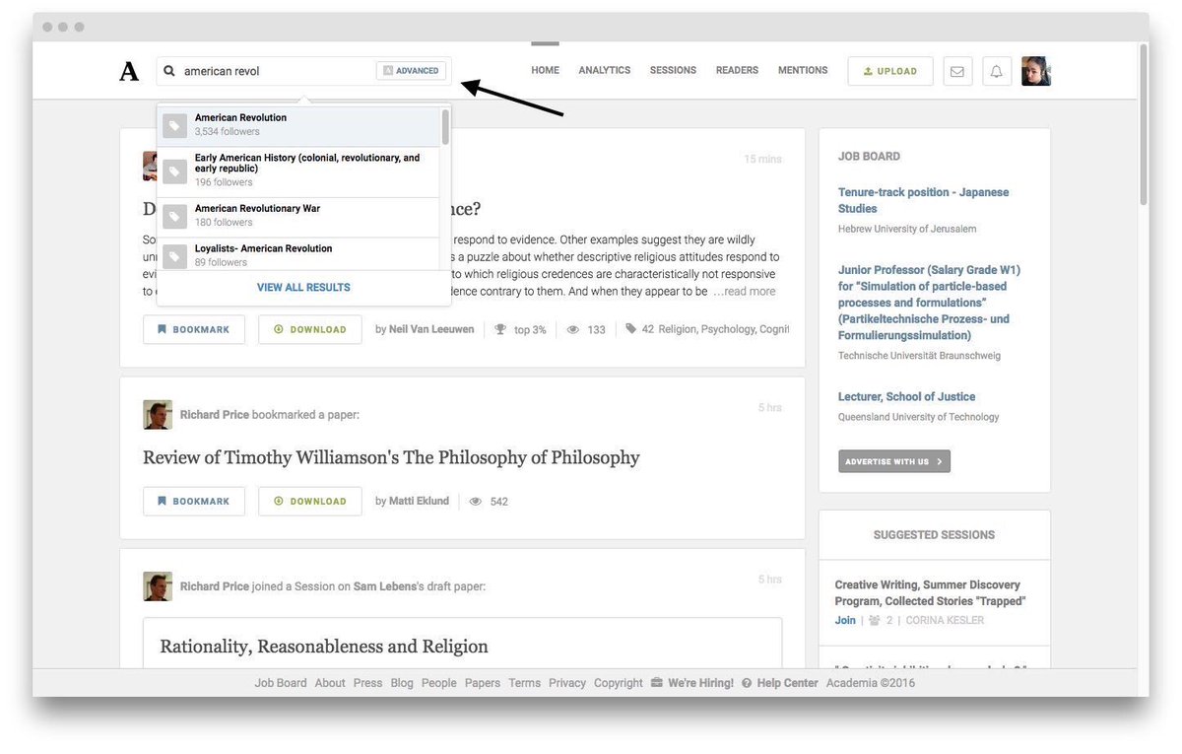Download the Neil Van Leeuwen paper
The image size is (1182, 754).
310,329
